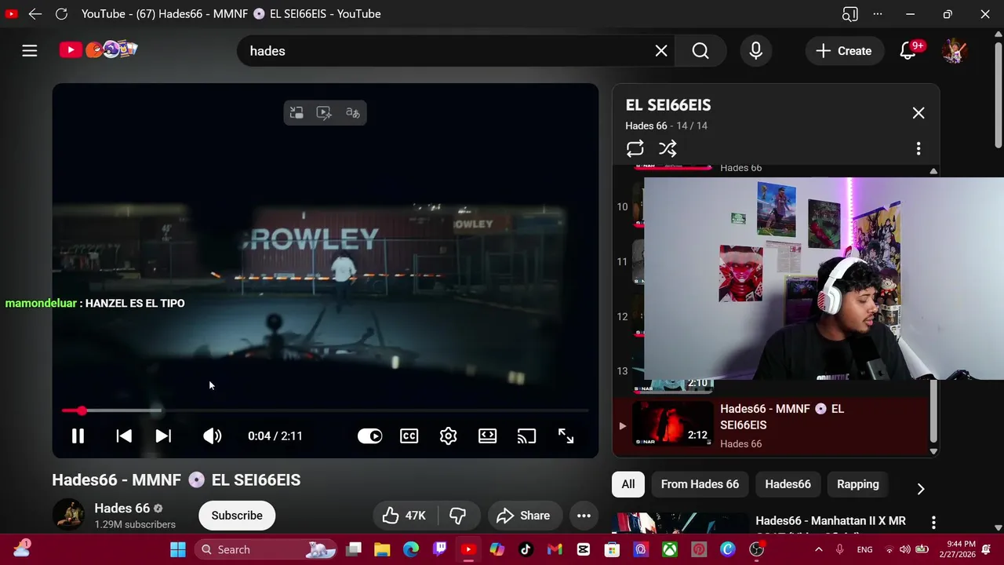Click the taskbar Search box
Screen dimensions: 1004x565
pyautogui.click(x=267, y=549)
